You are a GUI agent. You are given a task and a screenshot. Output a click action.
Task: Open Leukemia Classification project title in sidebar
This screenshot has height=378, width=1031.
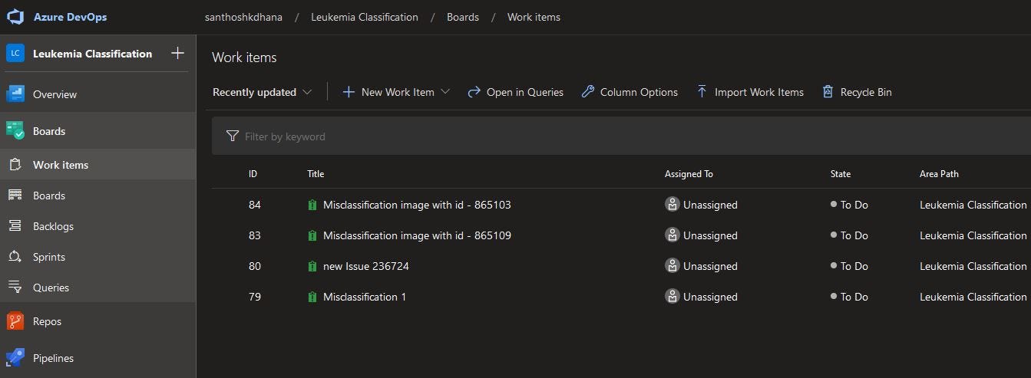92,54
